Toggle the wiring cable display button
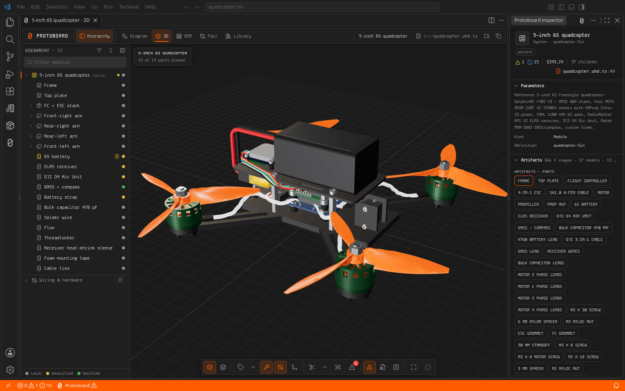625x391 pixels. click(280, 367)
